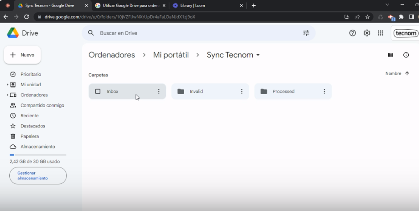Viewport: 419px width, 211px height.
Task: Open more actions for Processed folder
Action: 324,92
